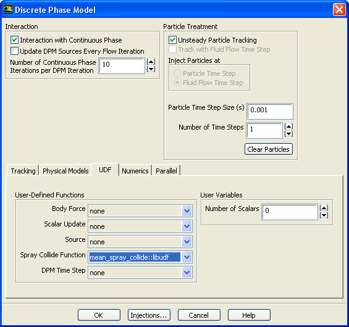Increase Continuous Phase Iterations with up arrow
This screenshot has height=327, width=349.
151,62
